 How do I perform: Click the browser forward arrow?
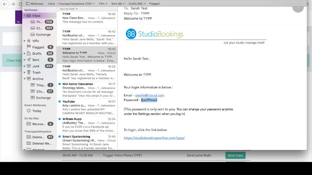coord(13,4)
